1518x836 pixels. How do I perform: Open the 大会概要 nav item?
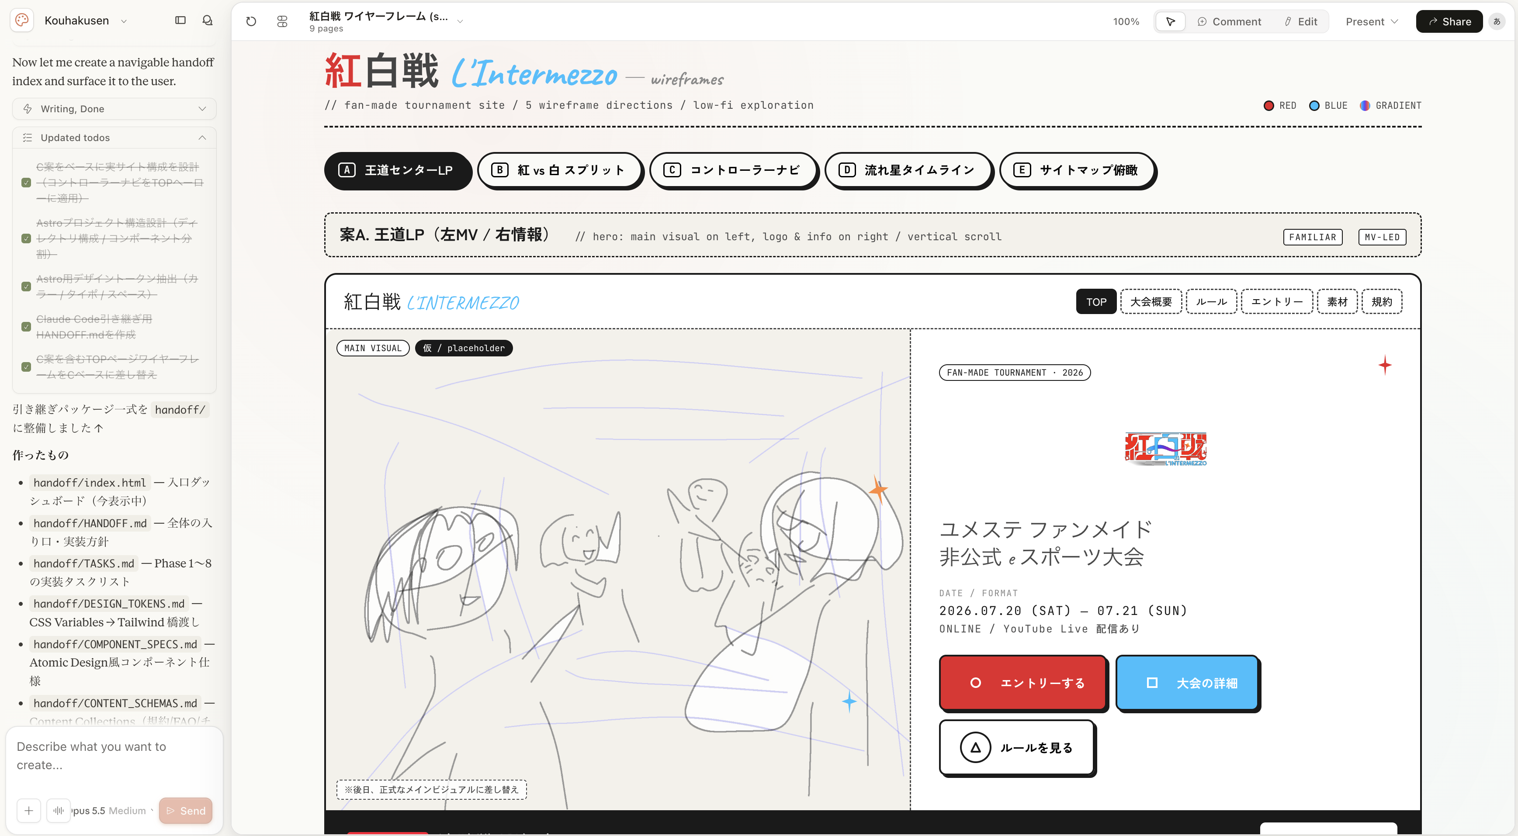point(1151,302)
